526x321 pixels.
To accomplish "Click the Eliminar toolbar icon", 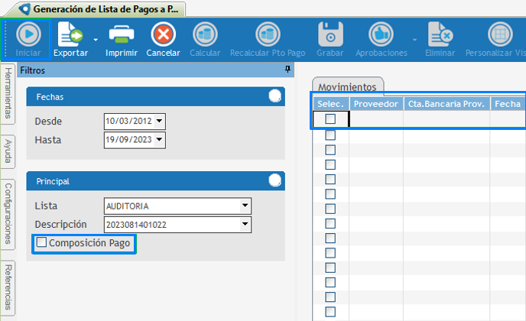I will click(440, 34).
